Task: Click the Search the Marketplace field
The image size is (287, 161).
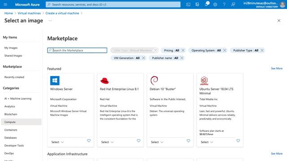Action: point(77,51)
